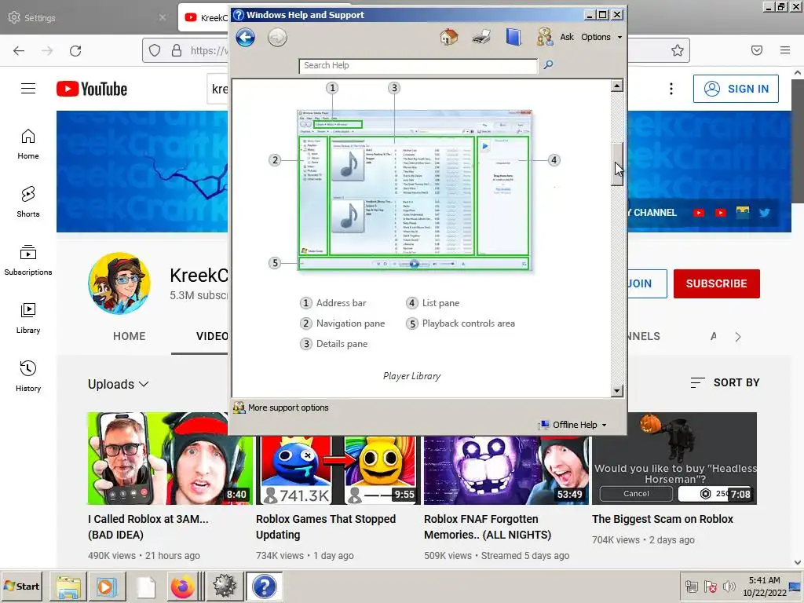This screenshot has width=804, height=603.
Task: Click YouTube three-dot settings menu
Action: pos(671,89)
